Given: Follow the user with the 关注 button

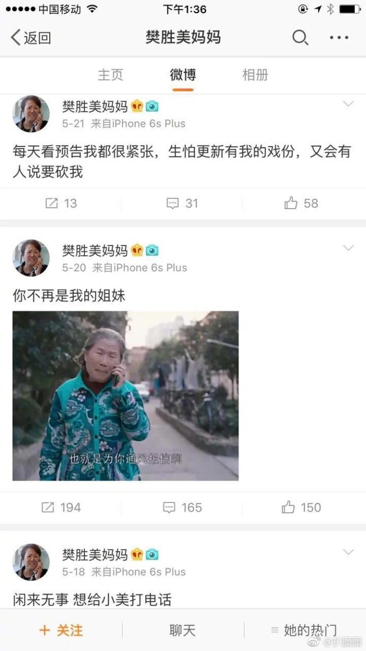Looking at the screenshot, I should (62, 630).
